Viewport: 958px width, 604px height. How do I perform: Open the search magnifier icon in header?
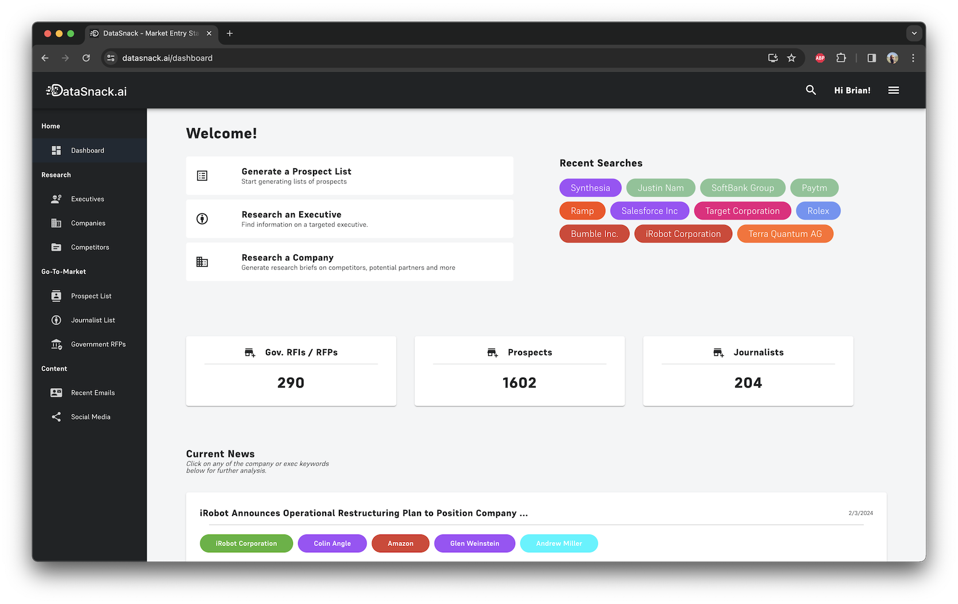click(810, 90)
